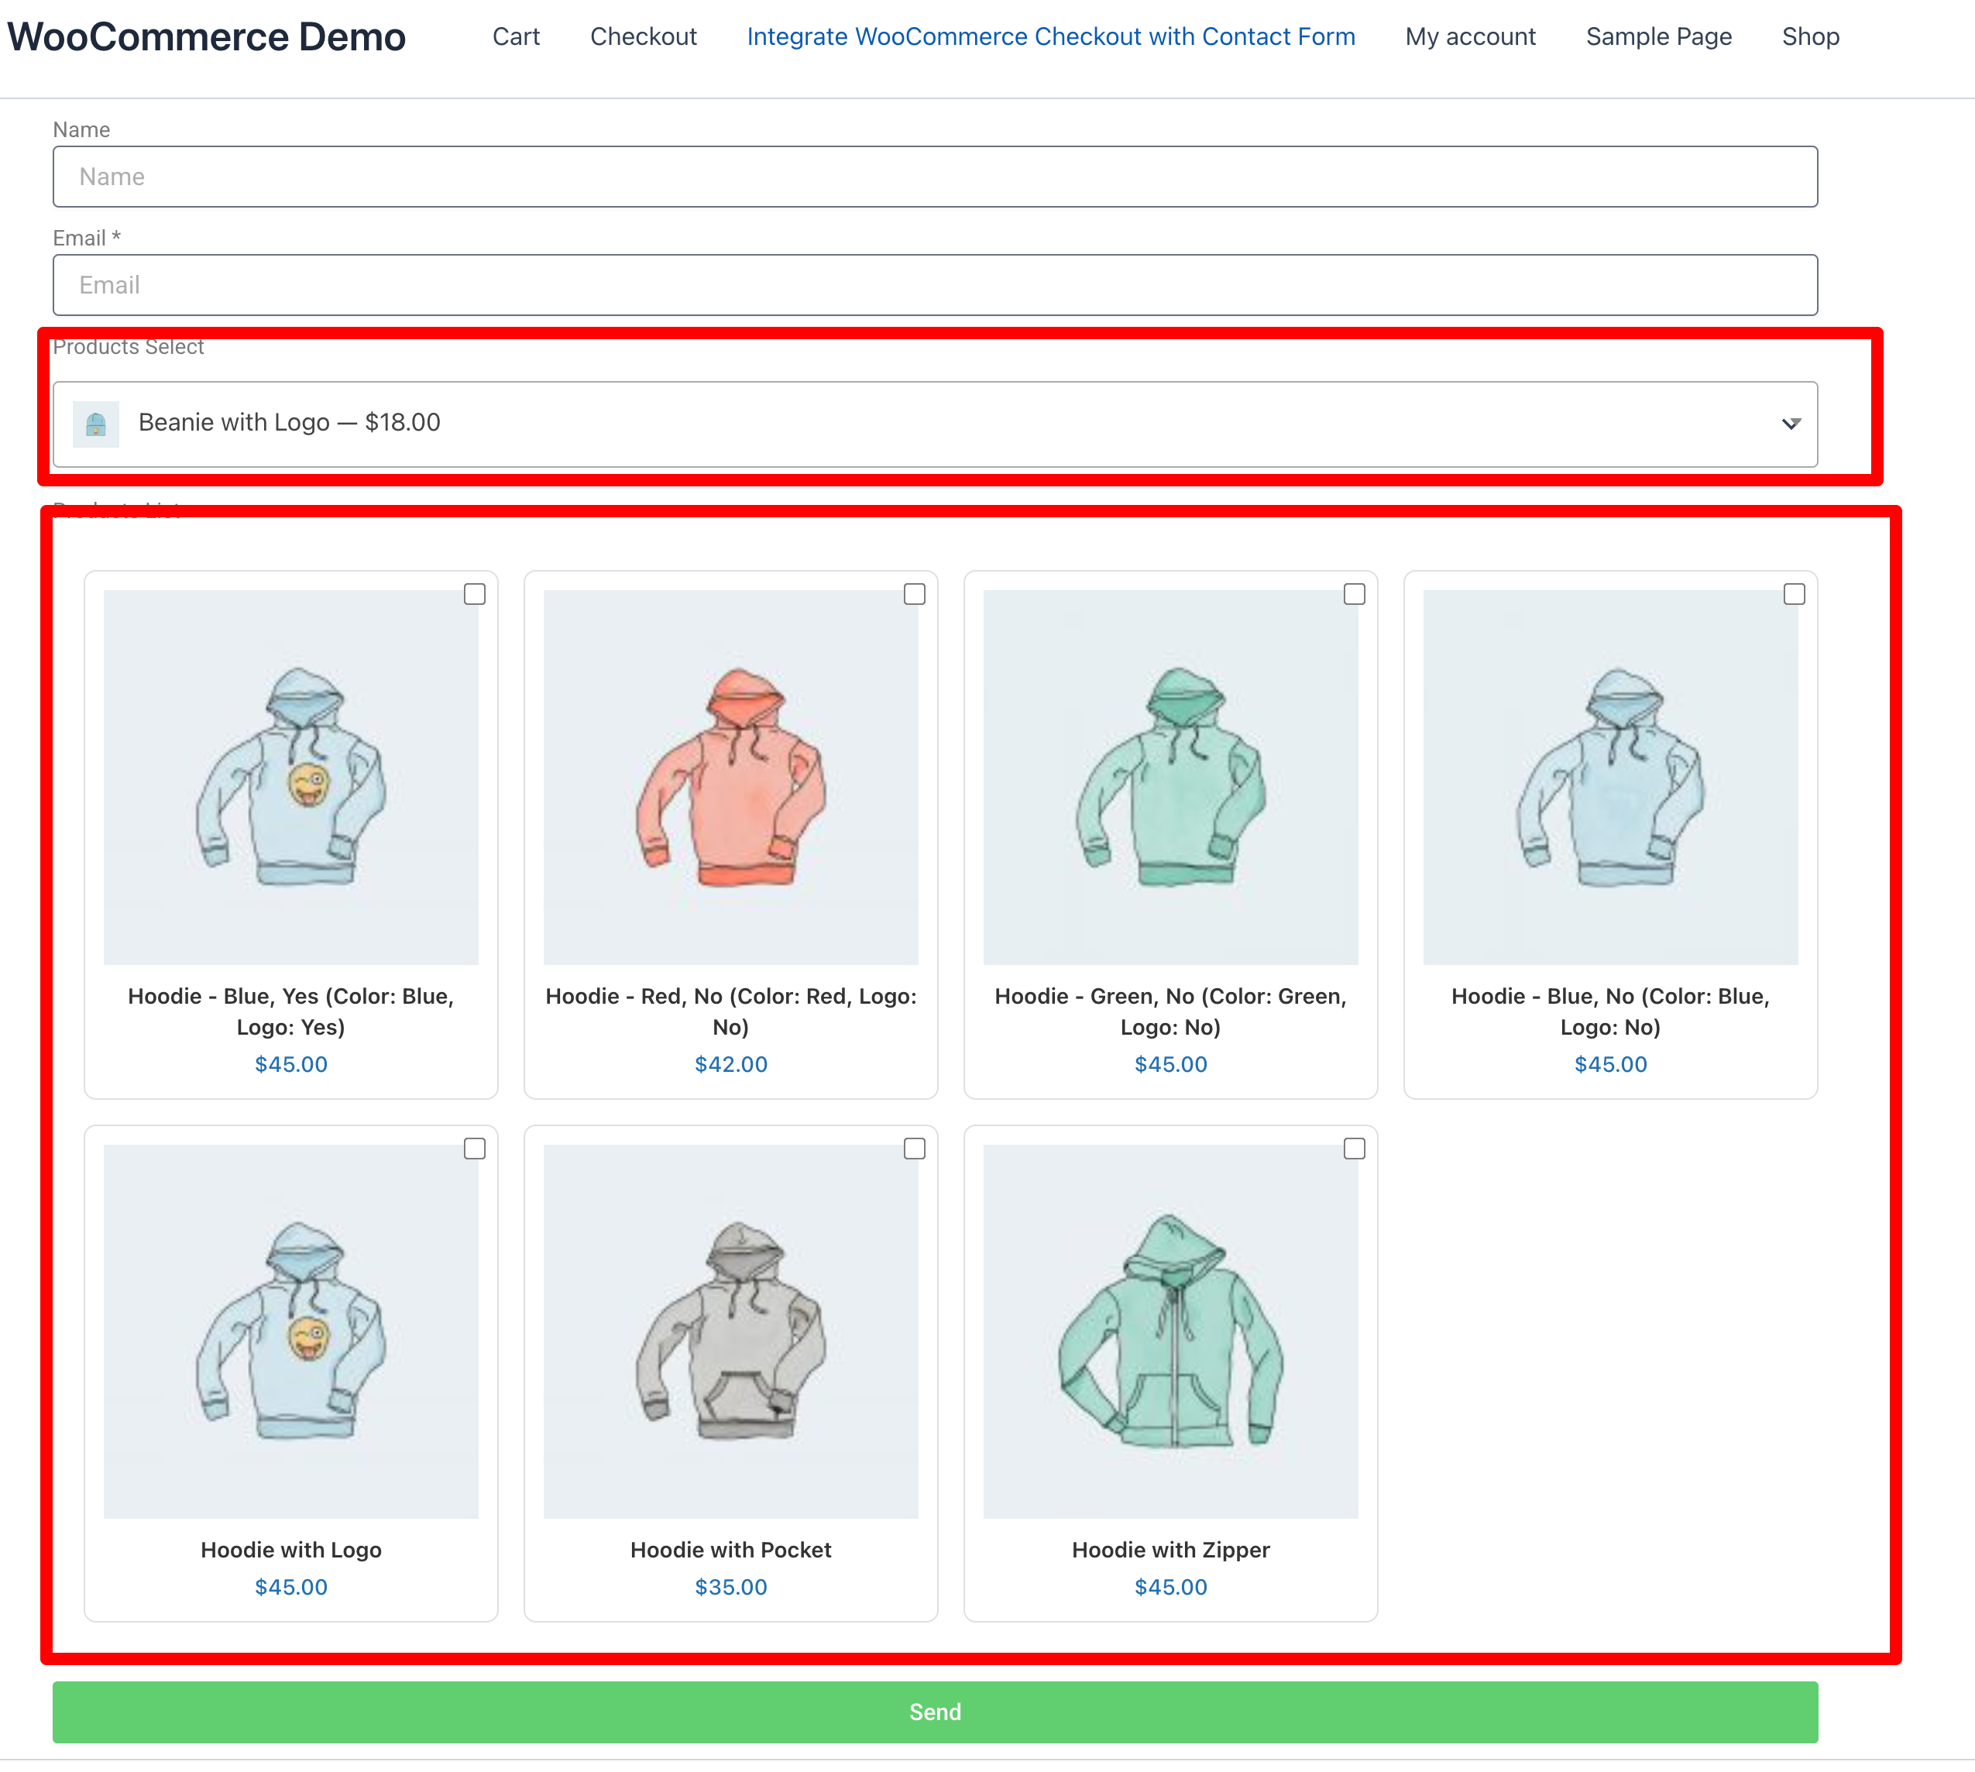Image resolution: width=1975 pixels, height=1772 pixels.
Task: Open the Cart menu item
Action: click(x=516, y=37)
